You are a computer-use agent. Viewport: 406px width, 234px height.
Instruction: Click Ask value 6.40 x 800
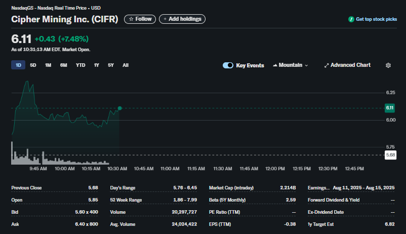click(87, 224)
